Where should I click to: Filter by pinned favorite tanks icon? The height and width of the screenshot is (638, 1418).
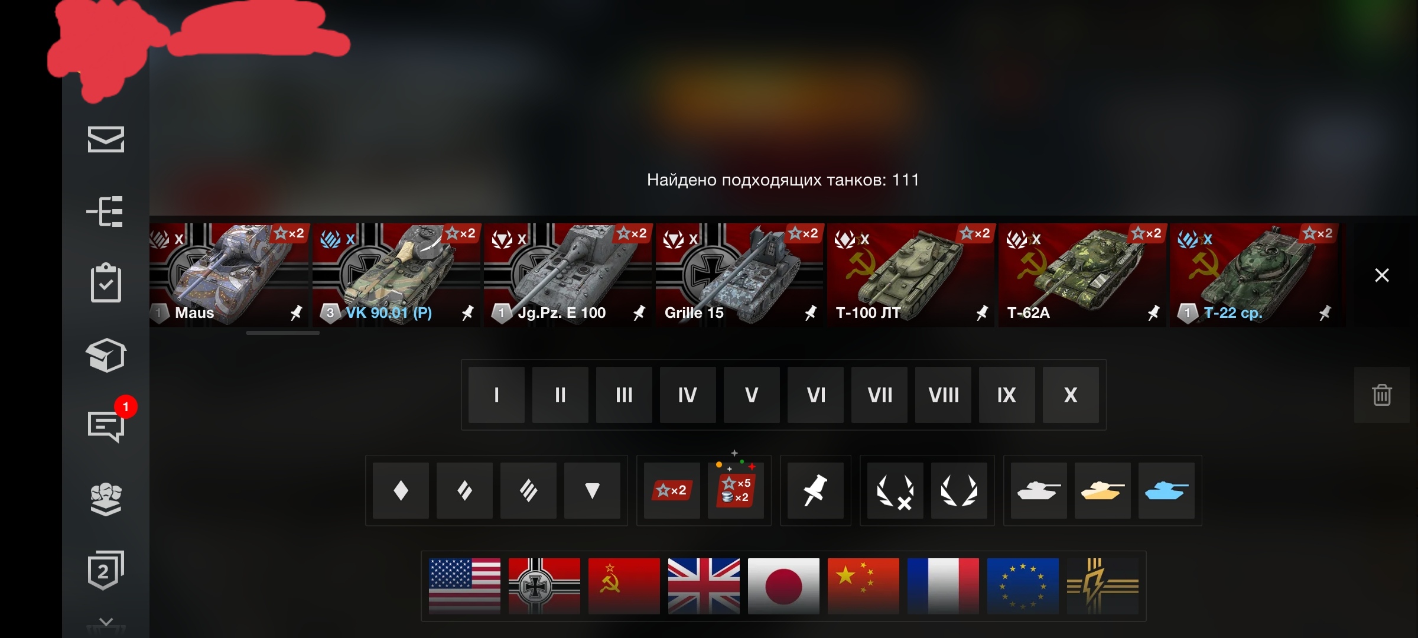click(x=815, y=490)
